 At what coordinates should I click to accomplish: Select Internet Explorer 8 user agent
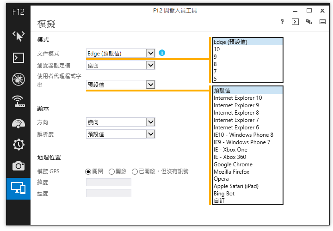247,113
